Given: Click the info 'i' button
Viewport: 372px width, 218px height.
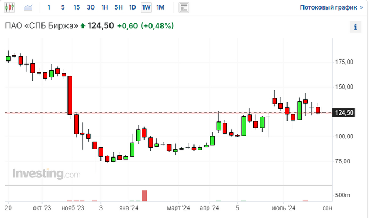Looking at the screenshot, I should (355, 27).
